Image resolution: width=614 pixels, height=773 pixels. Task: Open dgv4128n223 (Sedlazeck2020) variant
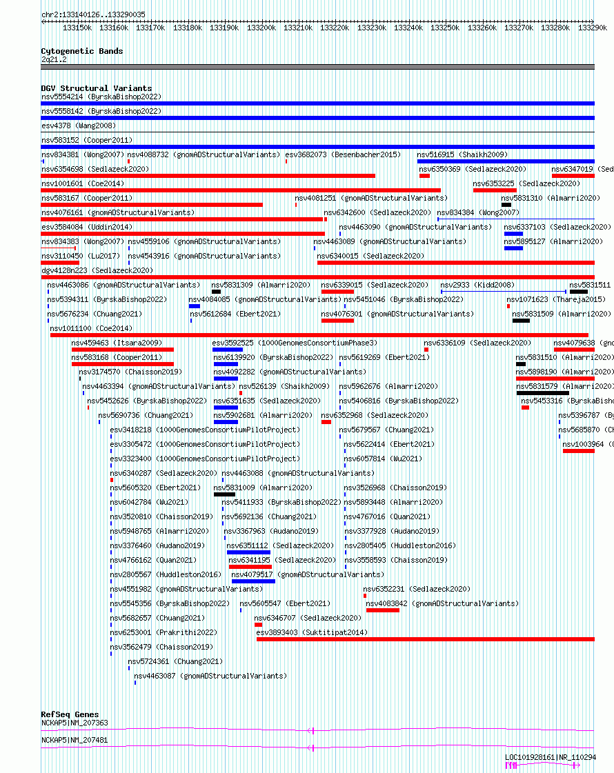pyautogui.click(x=98, y=270)
